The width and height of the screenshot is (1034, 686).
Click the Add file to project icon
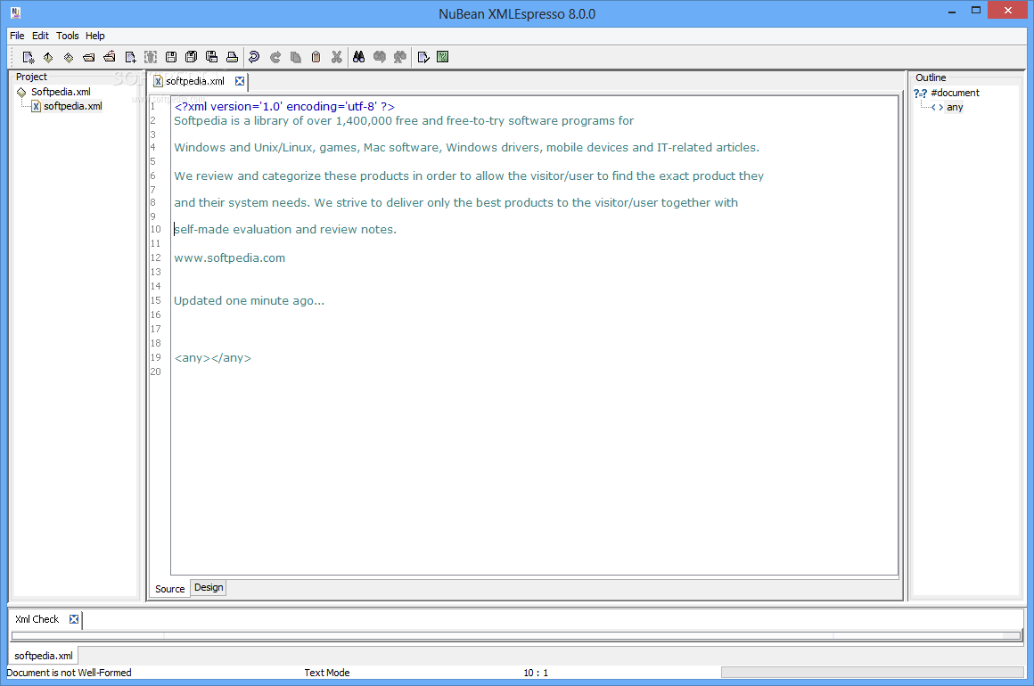click(x=130, y=57)
